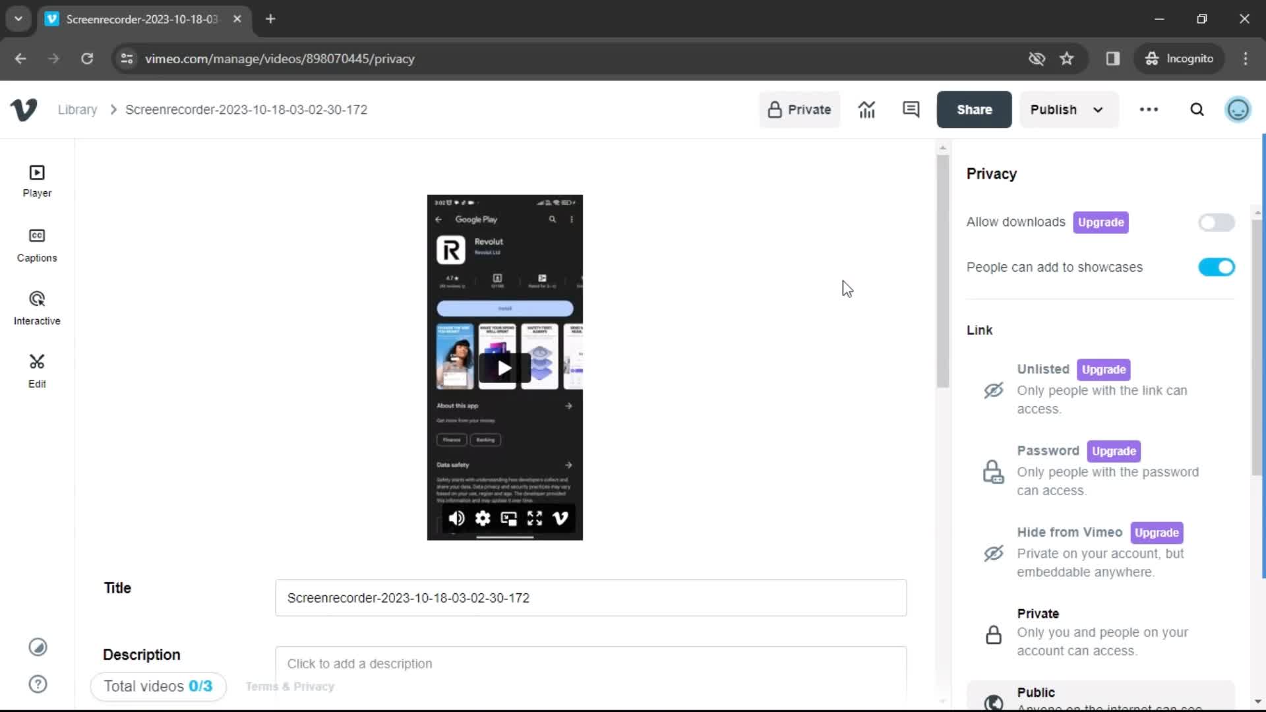Click the Description text area
The height and width of the screenshot is (712, 1266).
point(591,663)
